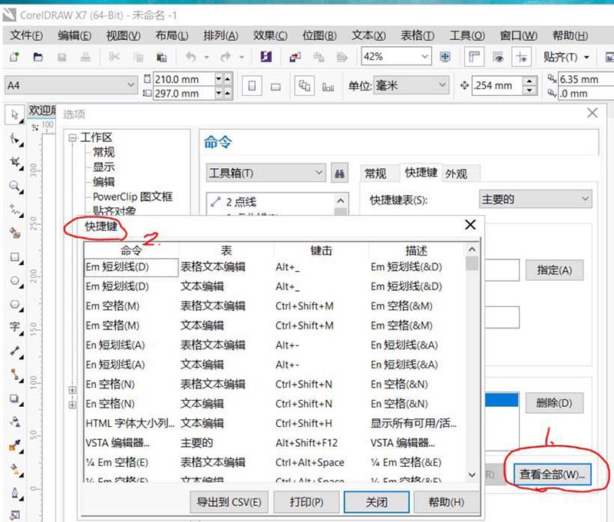The image size is (614, 522).
Task: Select the Crop tool
Action: click(15, 162)
